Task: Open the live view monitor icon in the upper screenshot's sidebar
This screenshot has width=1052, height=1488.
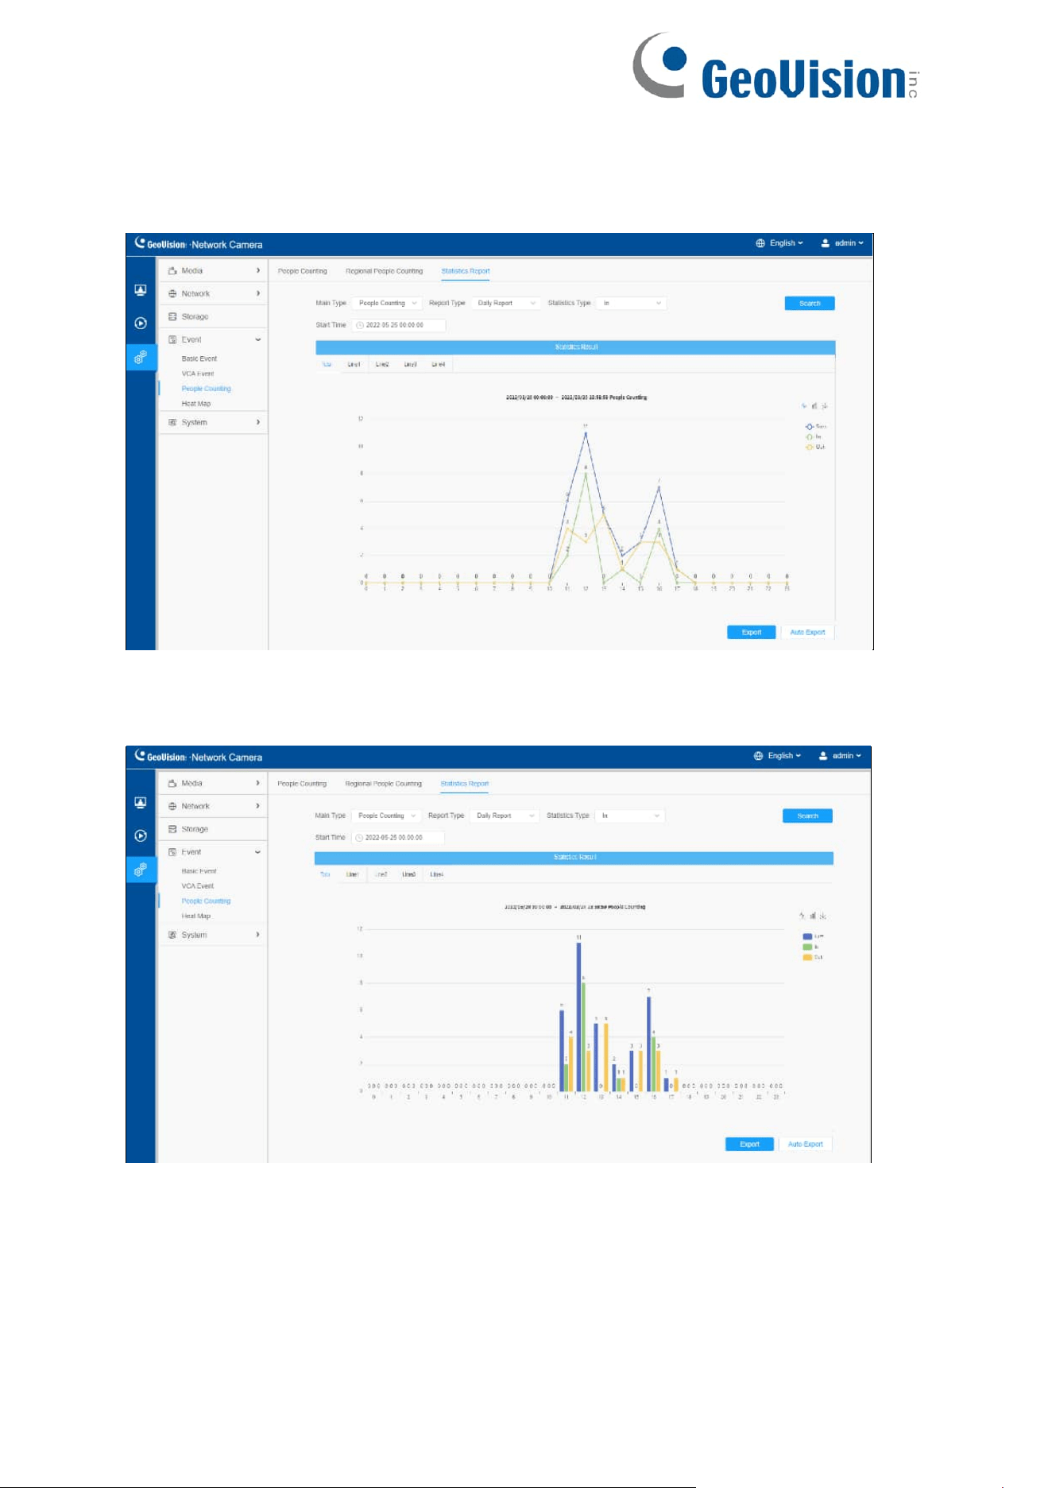Action: pos(141,290)
